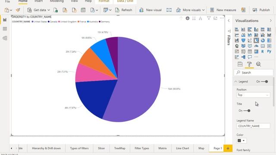Open the Modeling ribbon tab
Screen dimensions: 276x155
click(x=56, y=1)
